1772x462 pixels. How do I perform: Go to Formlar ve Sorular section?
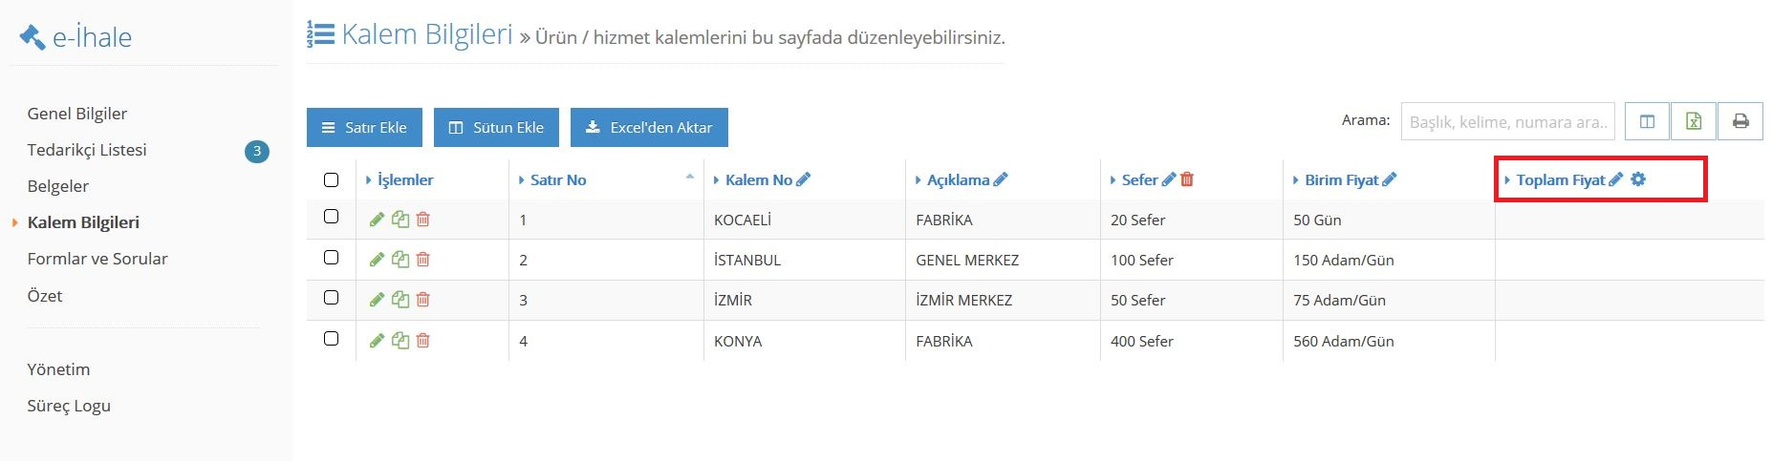click(x=97, y=259)
